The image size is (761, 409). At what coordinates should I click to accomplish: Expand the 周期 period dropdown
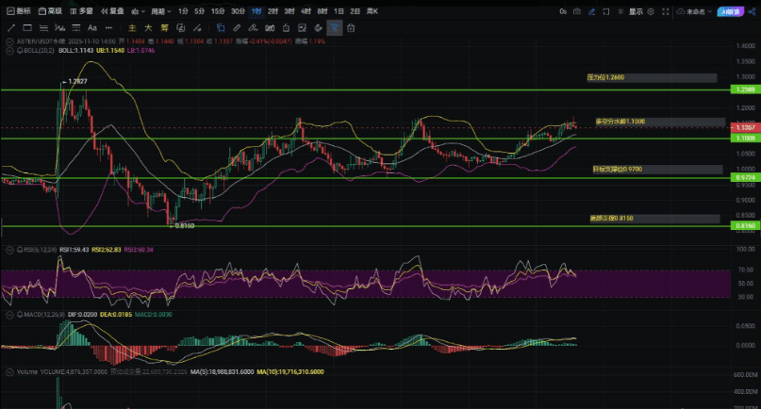point(158,12)
